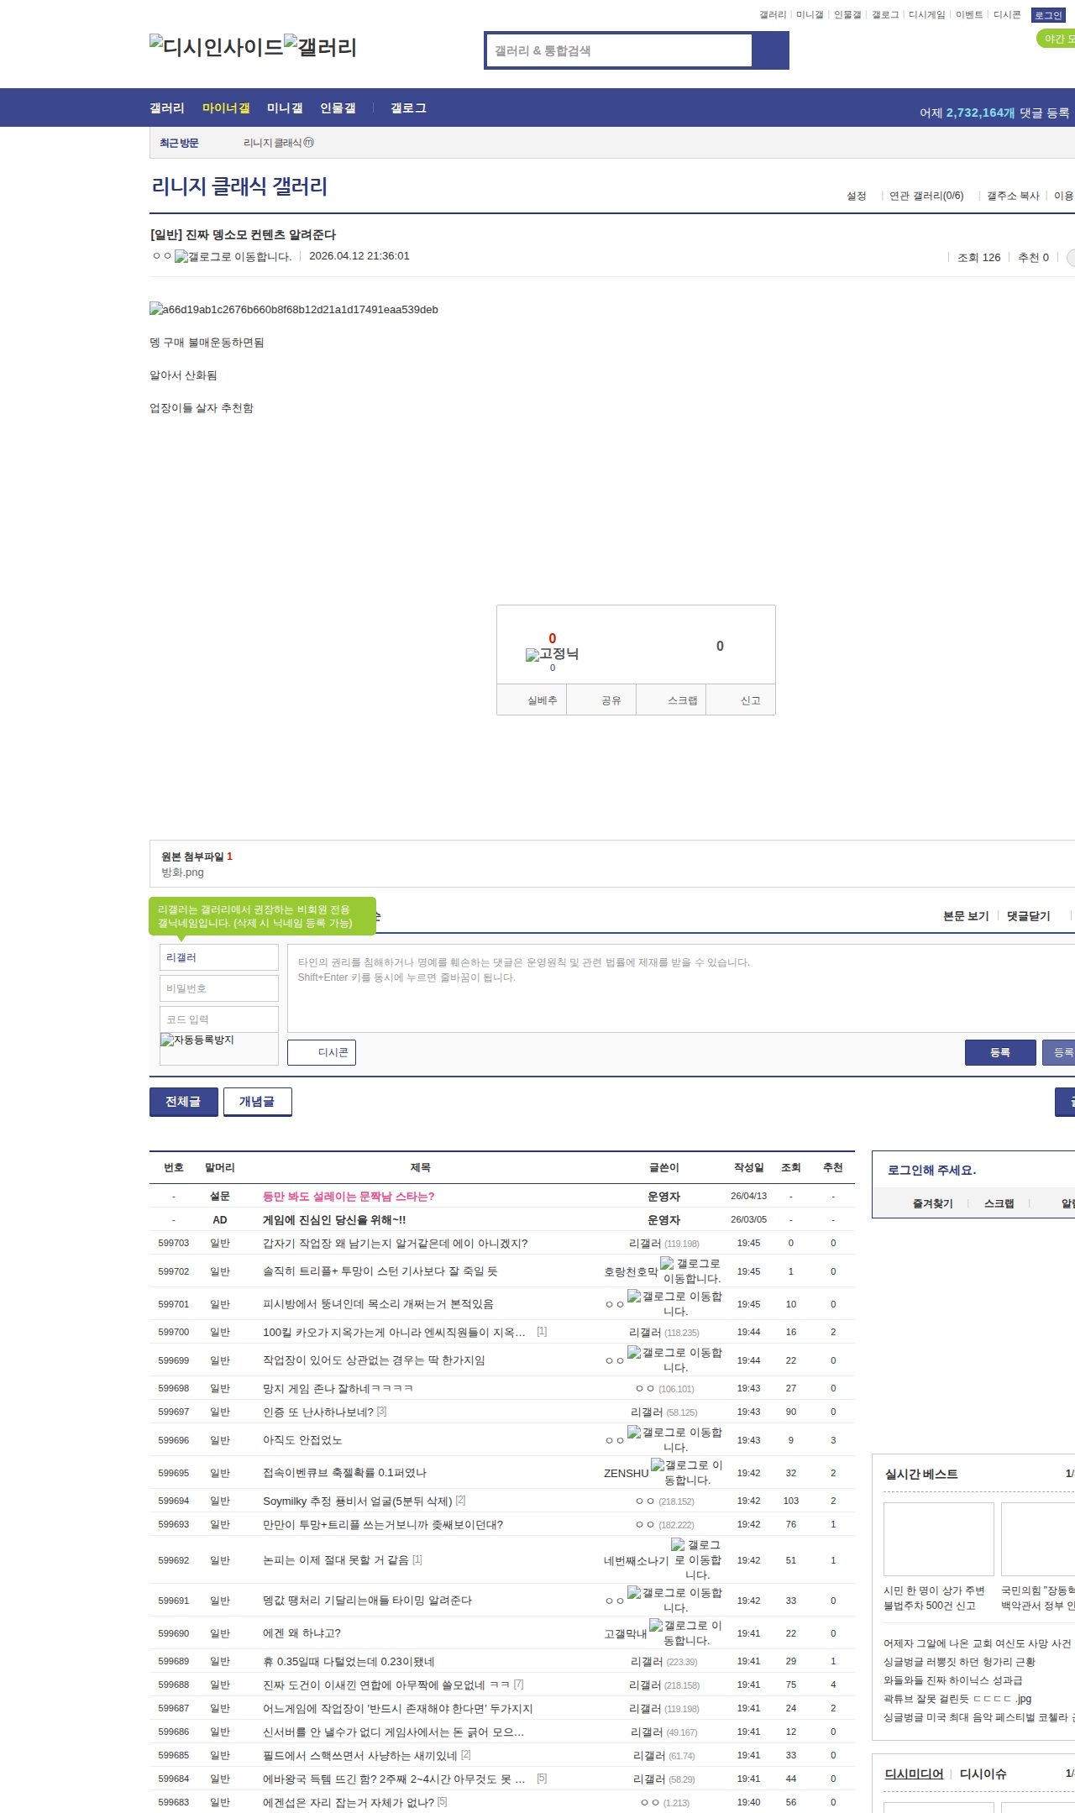Viewport: 1075px width, 1813px height.
Task: Open 즐겨찾기 in the login box
Action: coord(933,1203)
